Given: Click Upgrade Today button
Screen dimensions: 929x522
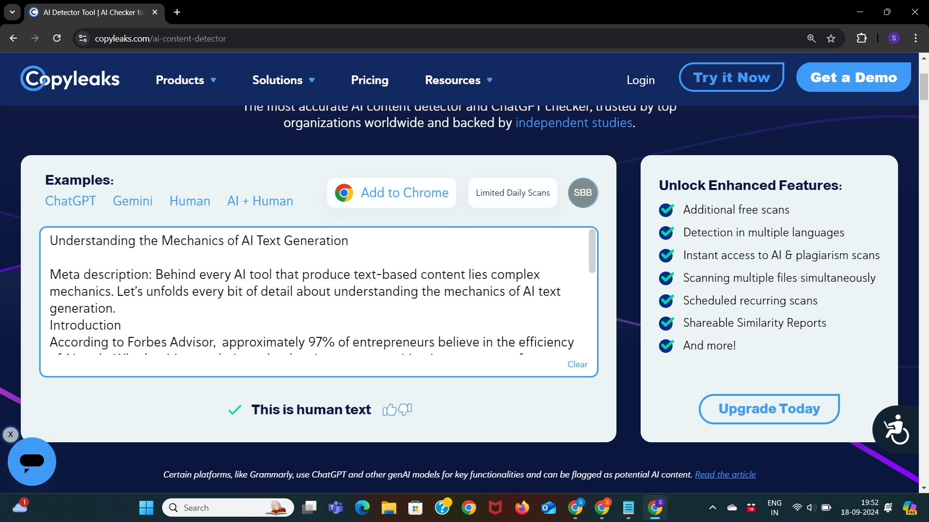Looking at the screenshot, I should tap(769, 409).
